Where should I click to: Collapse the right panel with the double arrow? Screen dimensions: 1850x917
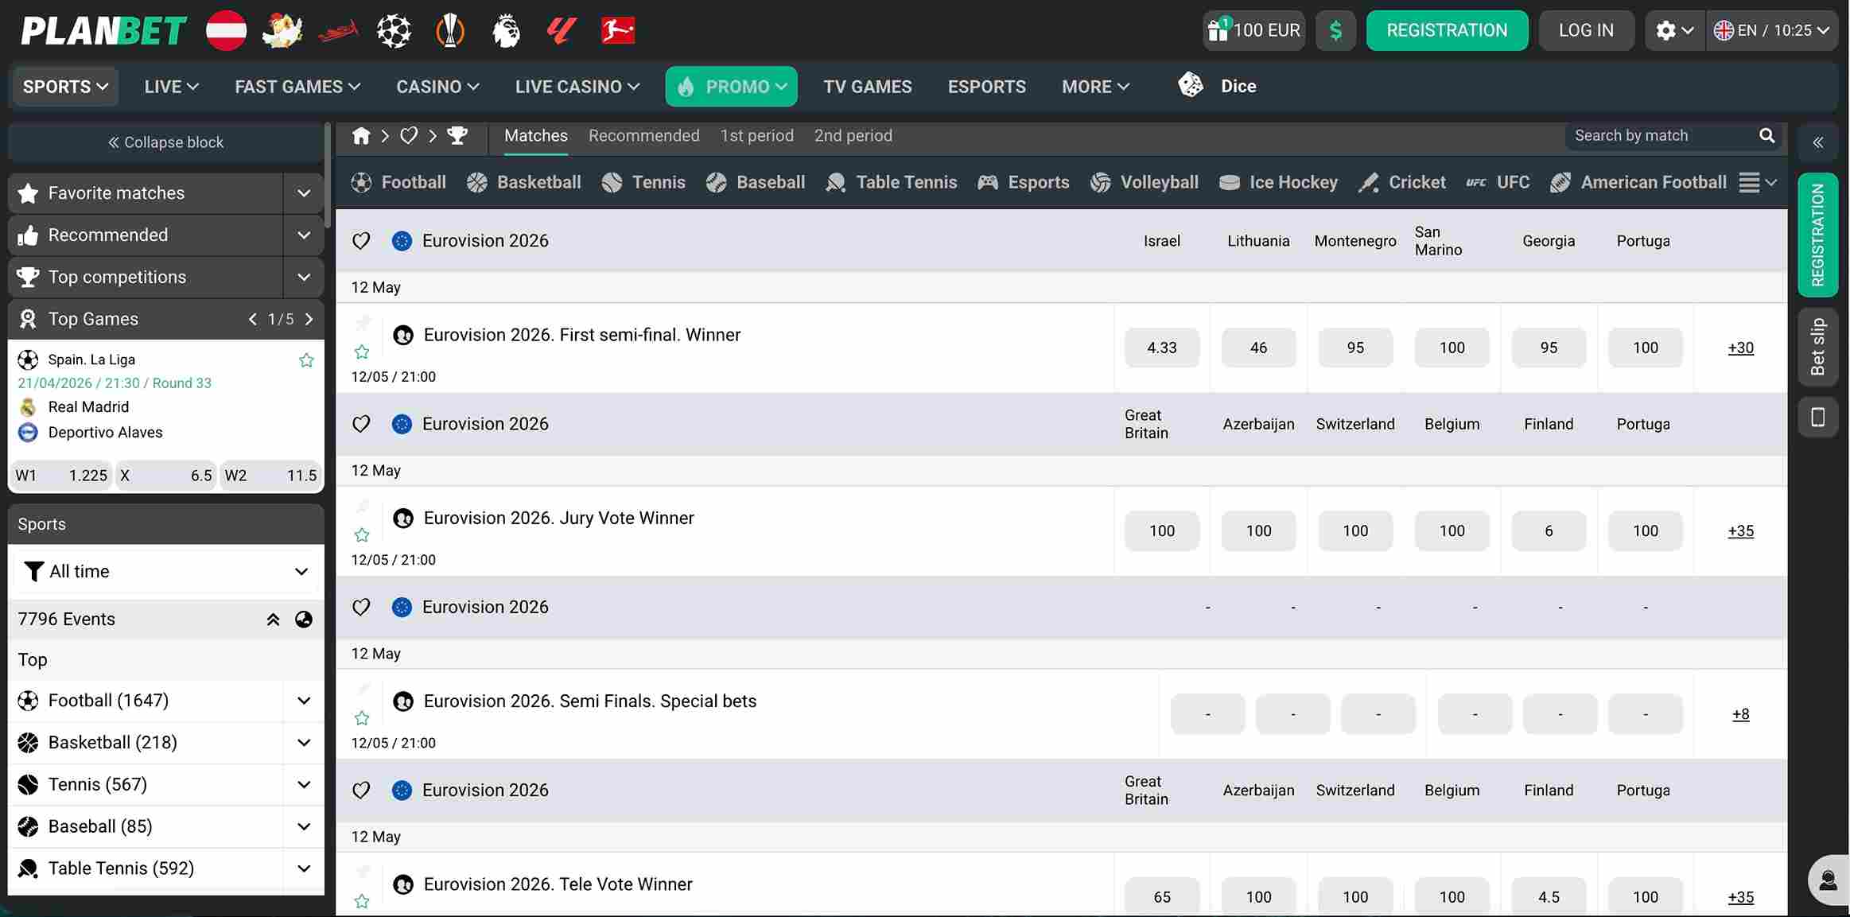[x=1818, y=142]
